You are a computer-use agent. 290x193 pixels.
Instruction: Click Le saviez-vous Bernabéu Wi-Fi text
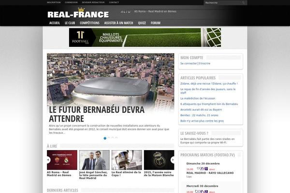207,141
